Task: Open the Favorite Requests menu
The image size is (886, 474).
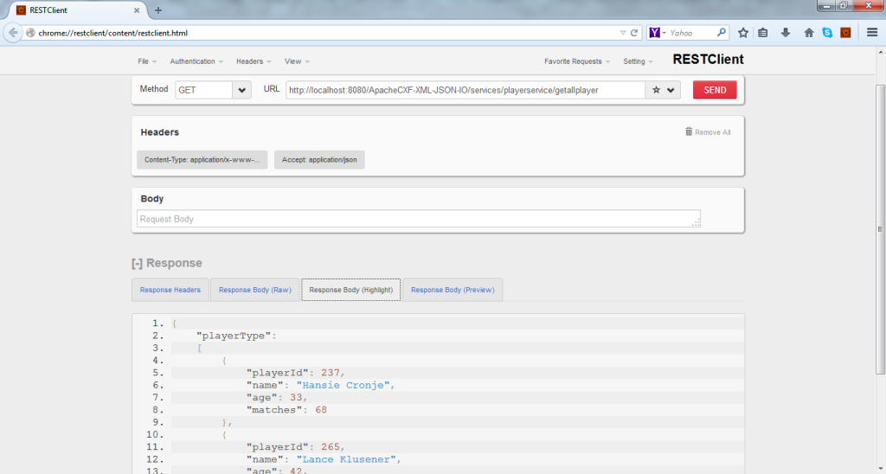Action: [577, 61]
